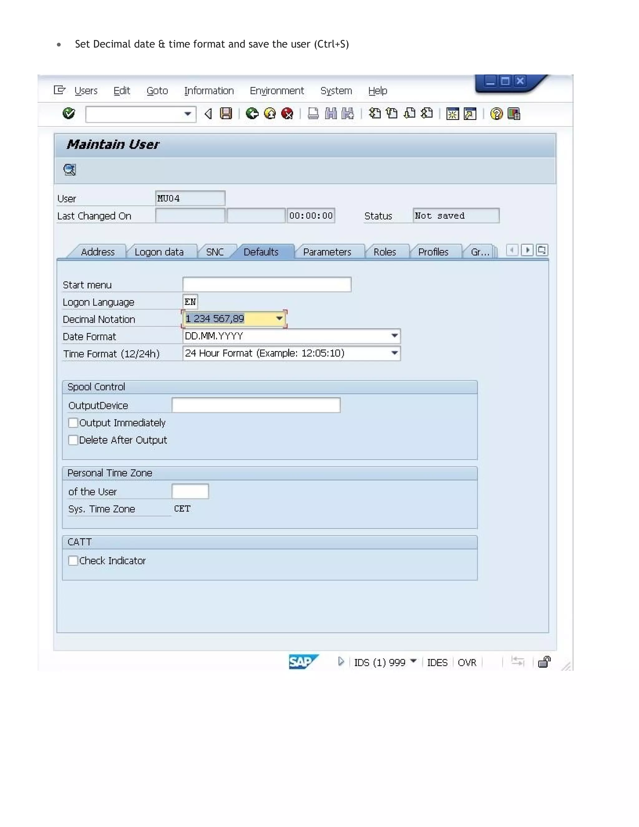The width and height of the screenshot is (639, 827).
Task: Click the Find binoculars icon
Action: [331, 113]
